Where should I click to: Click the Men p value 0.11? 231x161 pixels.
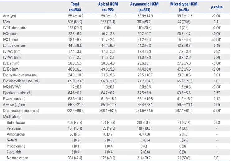tap(217, 22)
